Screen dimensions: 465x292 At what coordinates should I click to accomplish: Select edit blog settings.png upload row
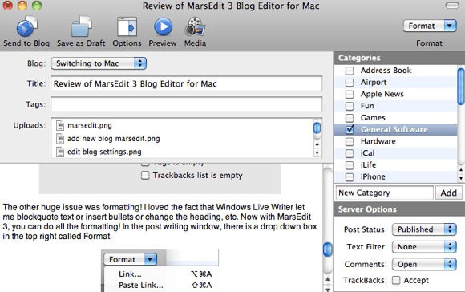coord(182,152)
